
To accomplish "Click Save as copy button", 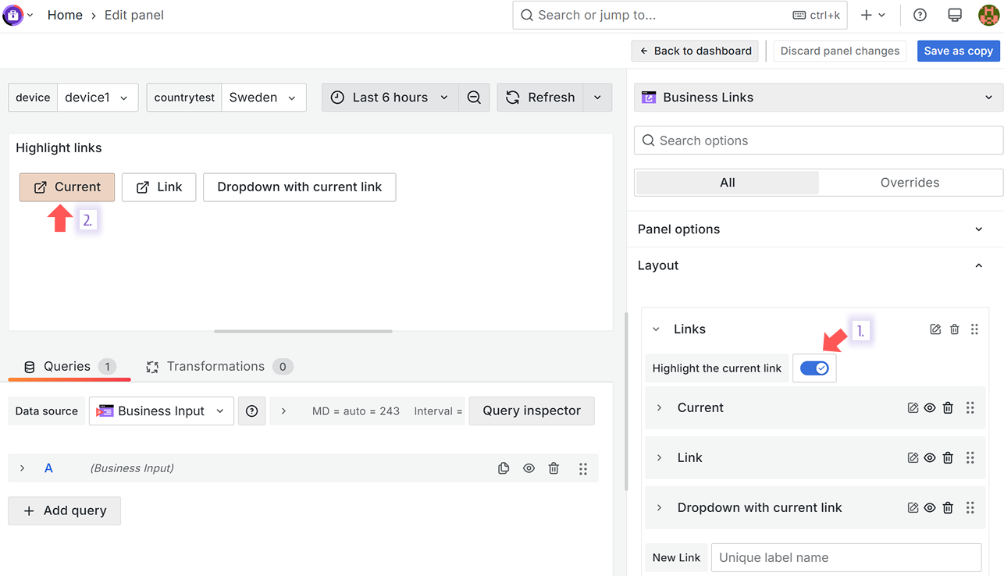I will [x=958, y=51].
